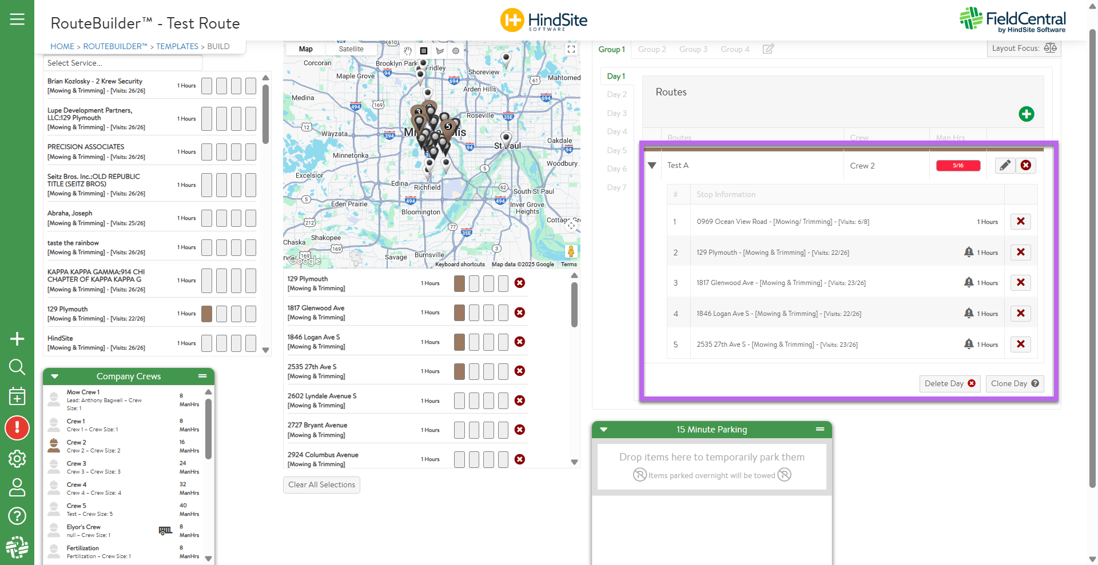The image size is (1098, 565).
Task: Edit the Test A route with the pencil icon
Action: [x=1005, y=166]
